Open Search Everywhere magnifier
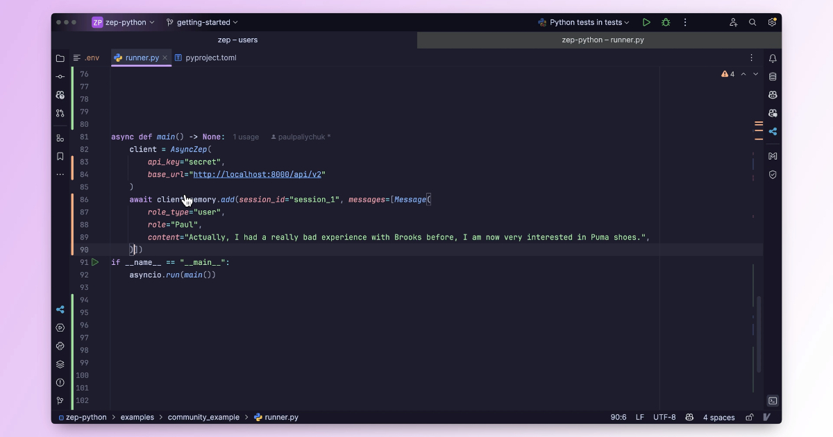Image resolution: width=833 pixels, height=437 pixels. tap(752, 22)
